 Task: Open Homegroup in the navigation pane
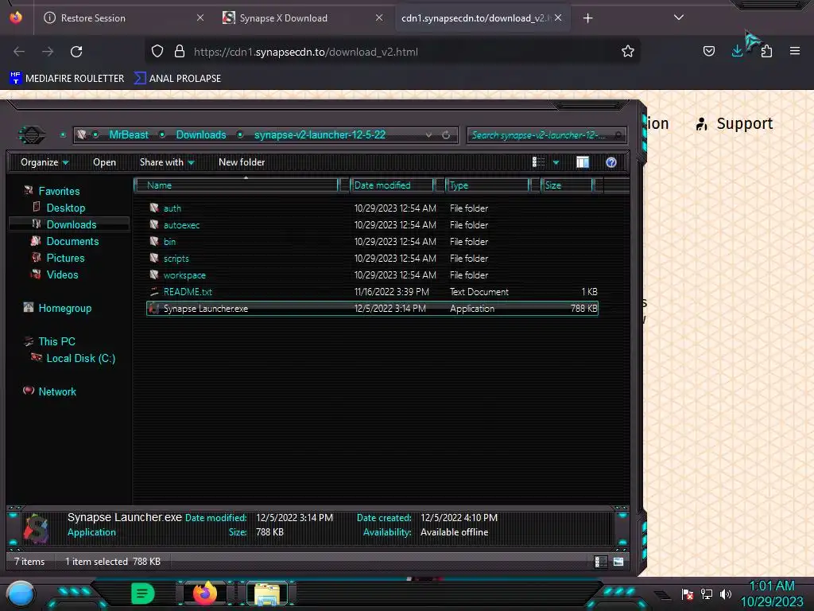[64, 308]
